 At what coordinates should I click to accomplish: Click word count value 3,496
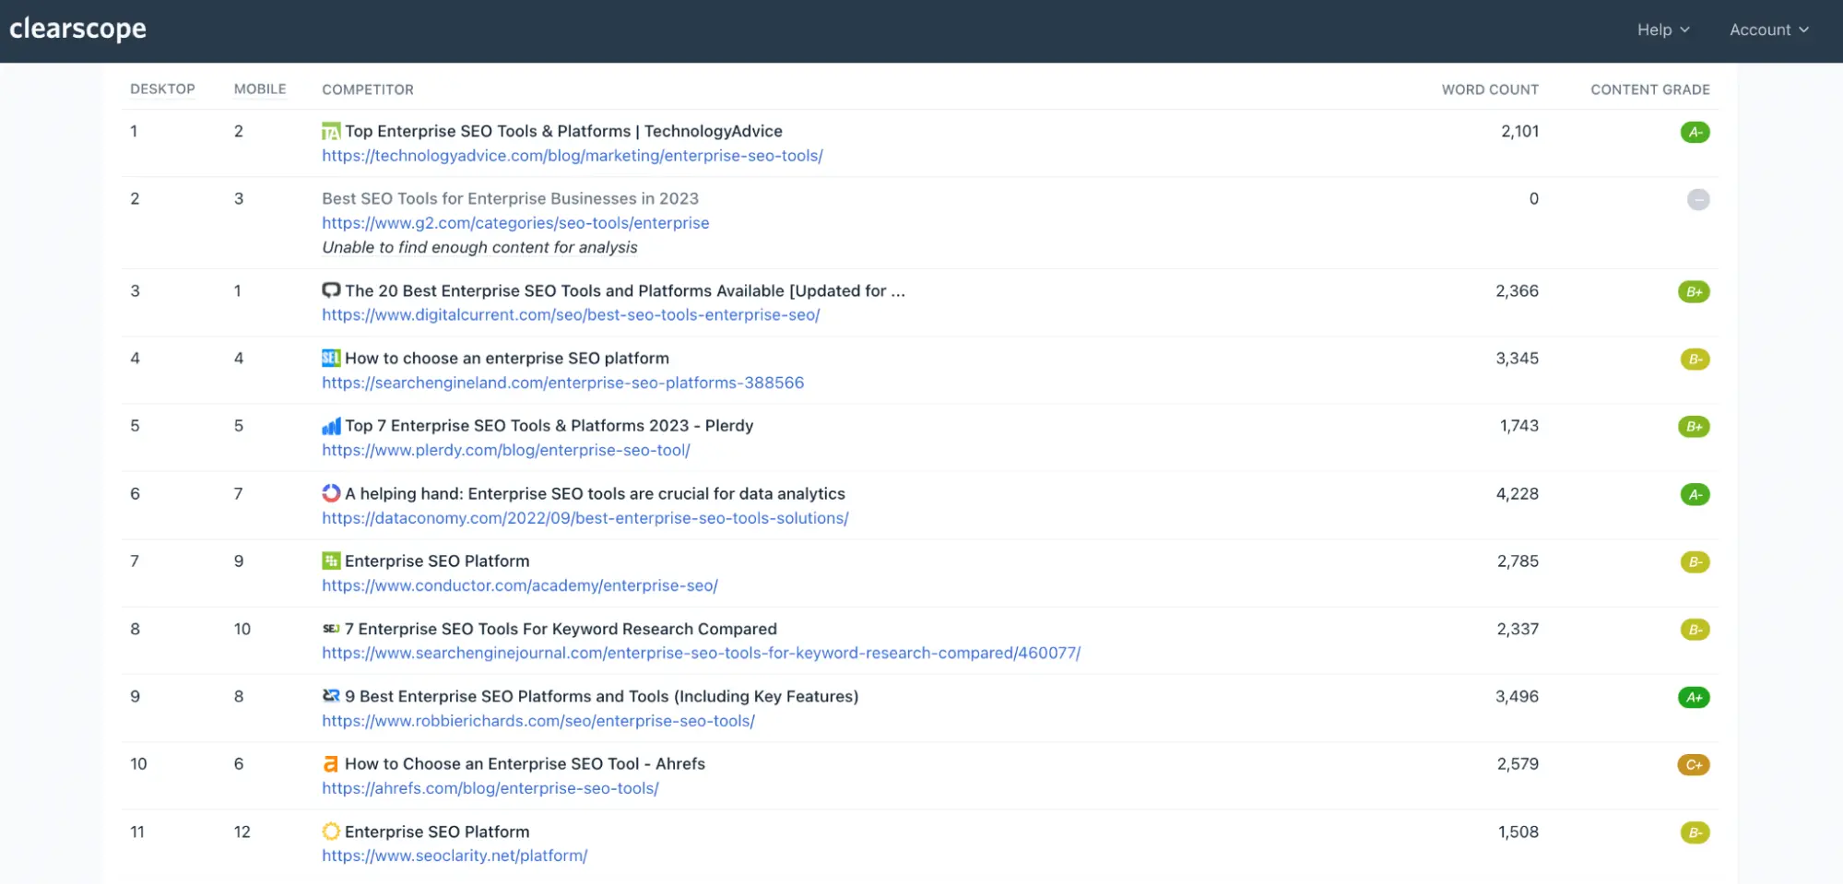pos(1518,696)
